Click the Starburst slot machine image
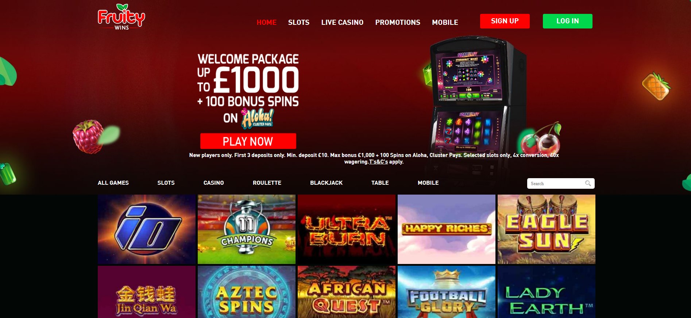This screenshot has width=691, height=318. pos(474,106)
